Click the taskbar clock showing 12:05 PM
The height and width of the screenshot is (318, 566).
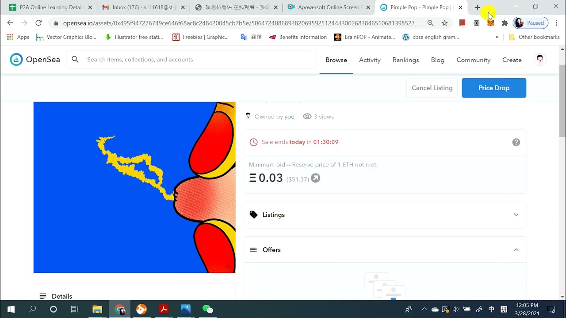(x=527, y=309)
